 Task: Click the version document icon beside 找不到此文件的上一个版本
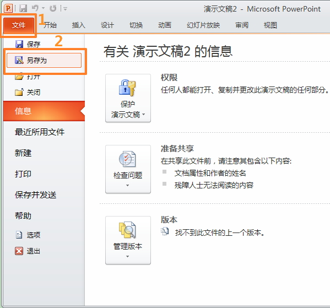[x=165, y=231]
